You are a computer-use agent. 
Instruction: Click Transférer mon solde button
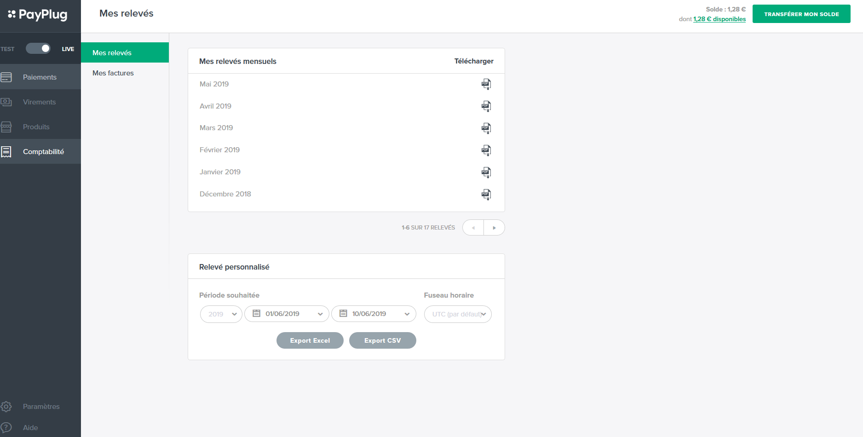[x=801, y=14]
